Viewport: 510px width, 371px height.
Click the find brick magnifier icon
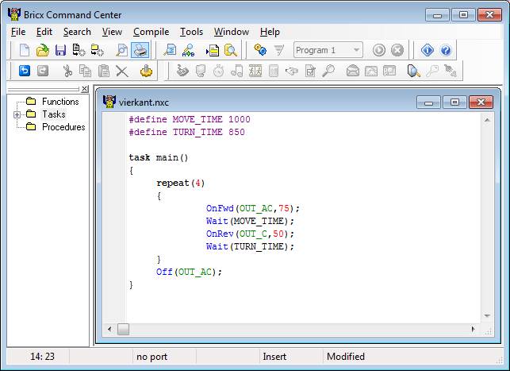414,71
